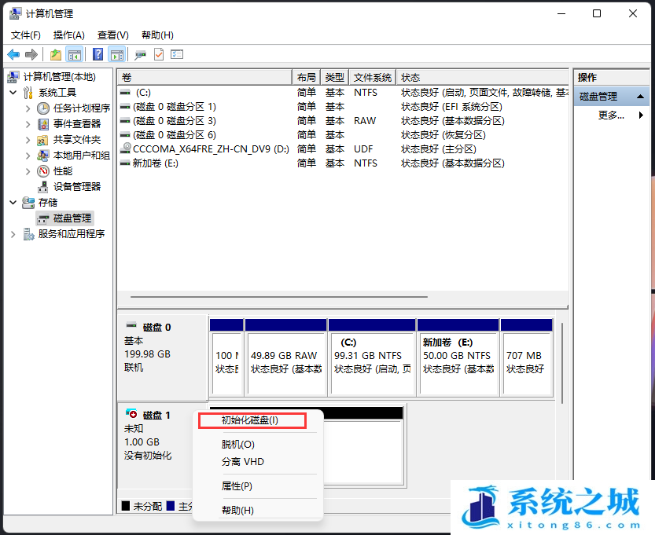Click the Disk 0 (磁盘 0) label panel
This screenshot has height=535, width=655.
[163, 357]
